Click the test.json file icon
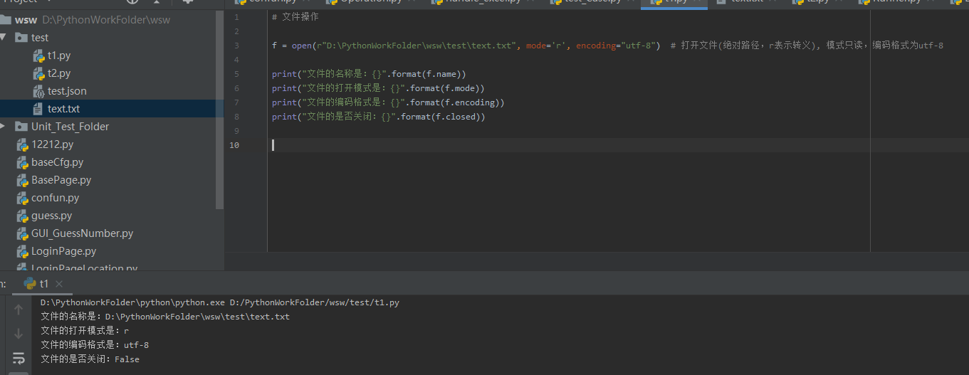The height and width of the screenshot is (375, 969). [x=39, y=91]
